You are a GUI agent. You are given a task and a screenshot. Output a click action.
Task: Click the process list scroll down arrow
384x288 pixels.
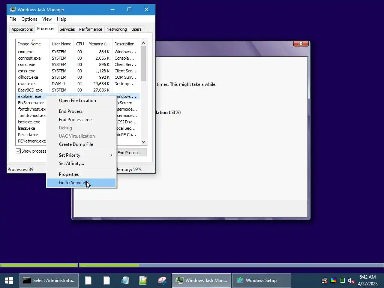144,142
